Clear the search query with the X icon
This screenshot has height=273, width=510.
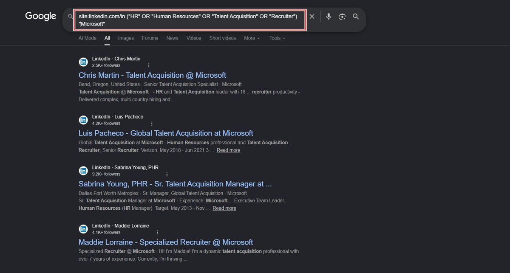click(x=312, y=17)
